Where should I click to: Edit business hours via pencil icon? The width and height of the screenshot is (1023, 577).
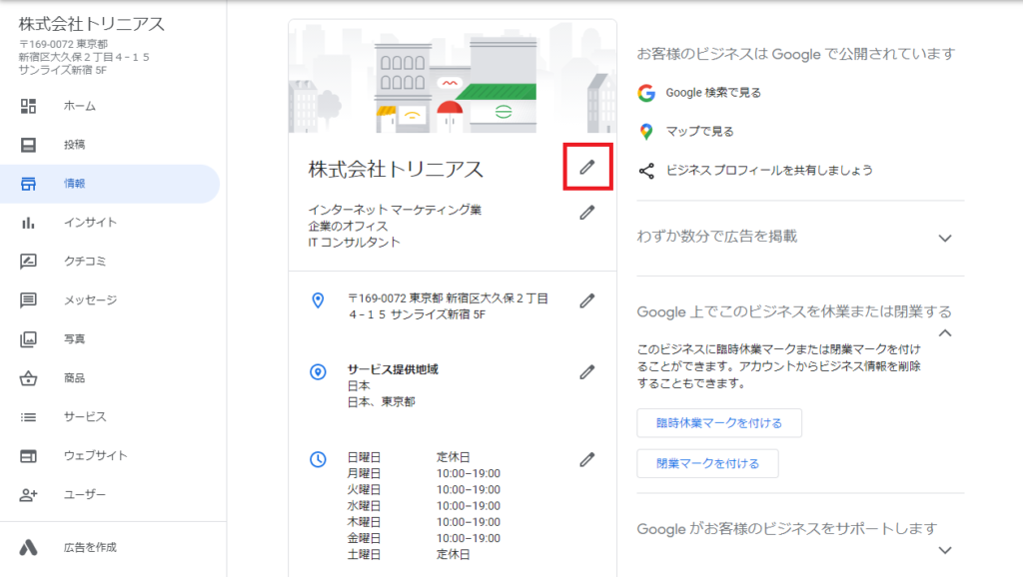587,459
